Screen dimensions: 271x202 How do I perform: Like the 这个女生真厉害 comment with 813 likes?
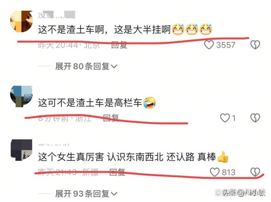click(x=215, y=172)
